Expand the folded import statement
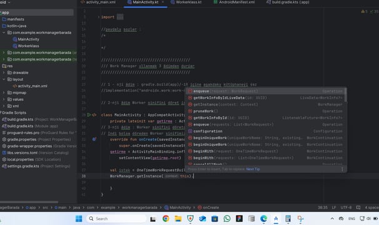 pos(120,17)
